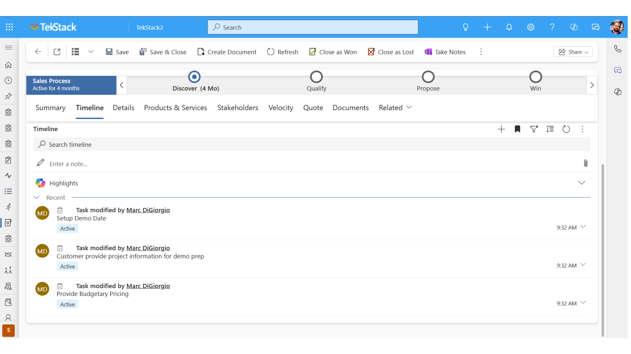Refresh the timeline with circular arrow
This screenshot has width=631, height=354.
[566, 129]
